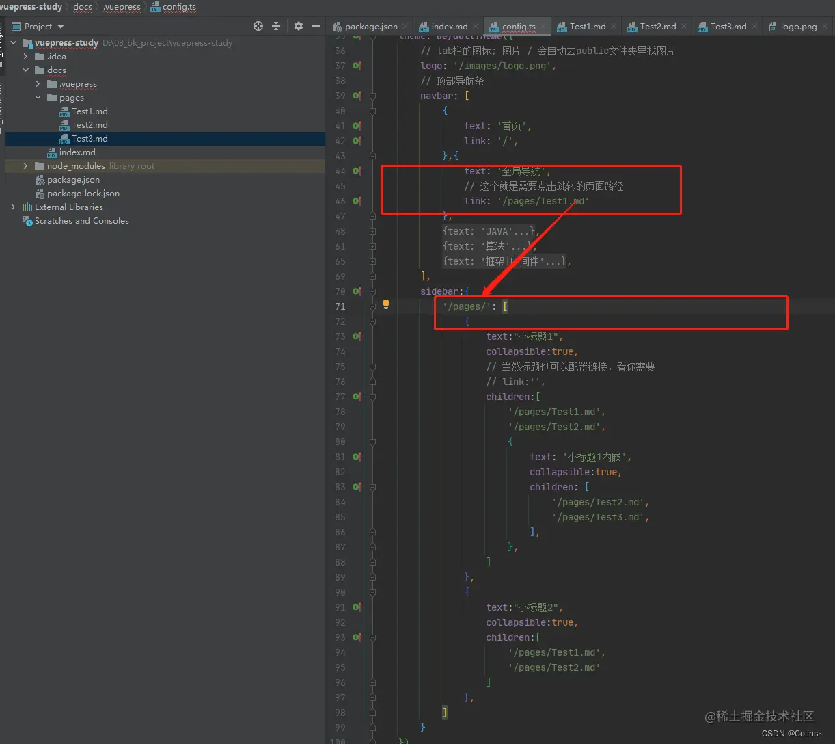Image resolution: width=835 pixels, height=744 pixels.
Task: Switch to the config.ts editor tab
Action: point(518,26)
